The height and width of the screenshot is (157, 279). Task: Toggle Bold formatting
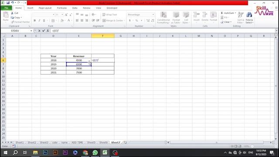tap(35, 20)
